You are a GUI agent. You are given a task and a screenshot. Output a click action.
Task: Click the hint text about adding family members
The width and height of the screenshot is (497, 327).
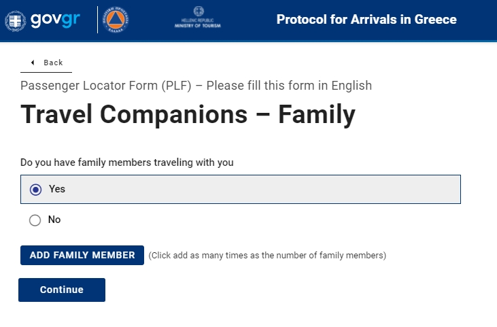pos(267,256)
